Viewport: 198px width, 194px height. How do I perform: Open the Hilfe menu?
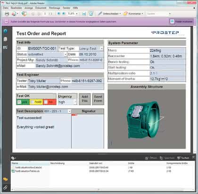pos(75,8)
